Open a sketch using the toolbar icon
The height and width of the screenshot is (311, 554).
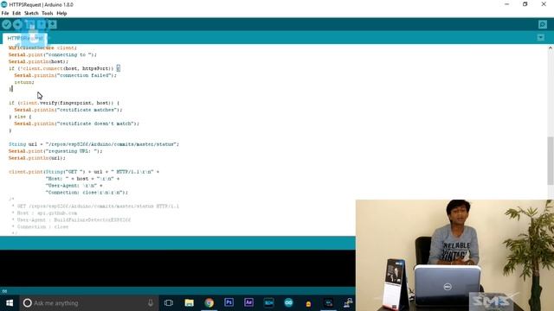click(x=42, y=24)
